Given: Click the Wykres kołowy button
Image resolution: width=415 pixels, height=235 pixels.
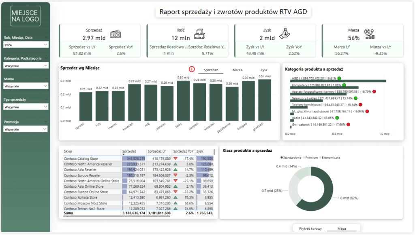Looking at the screenshot, I should click(x=310, y=229).
